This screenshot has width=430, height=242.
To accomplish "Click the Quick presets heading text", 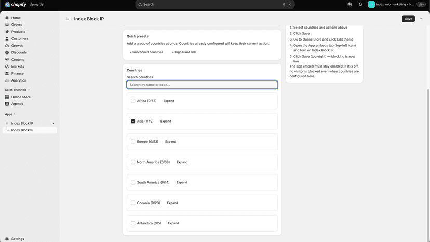I will (x=138, y=36).
